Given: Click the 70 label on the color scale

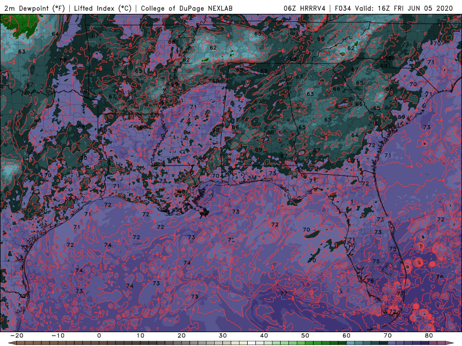Looking at the screenshot, I should tap(388, 336).
